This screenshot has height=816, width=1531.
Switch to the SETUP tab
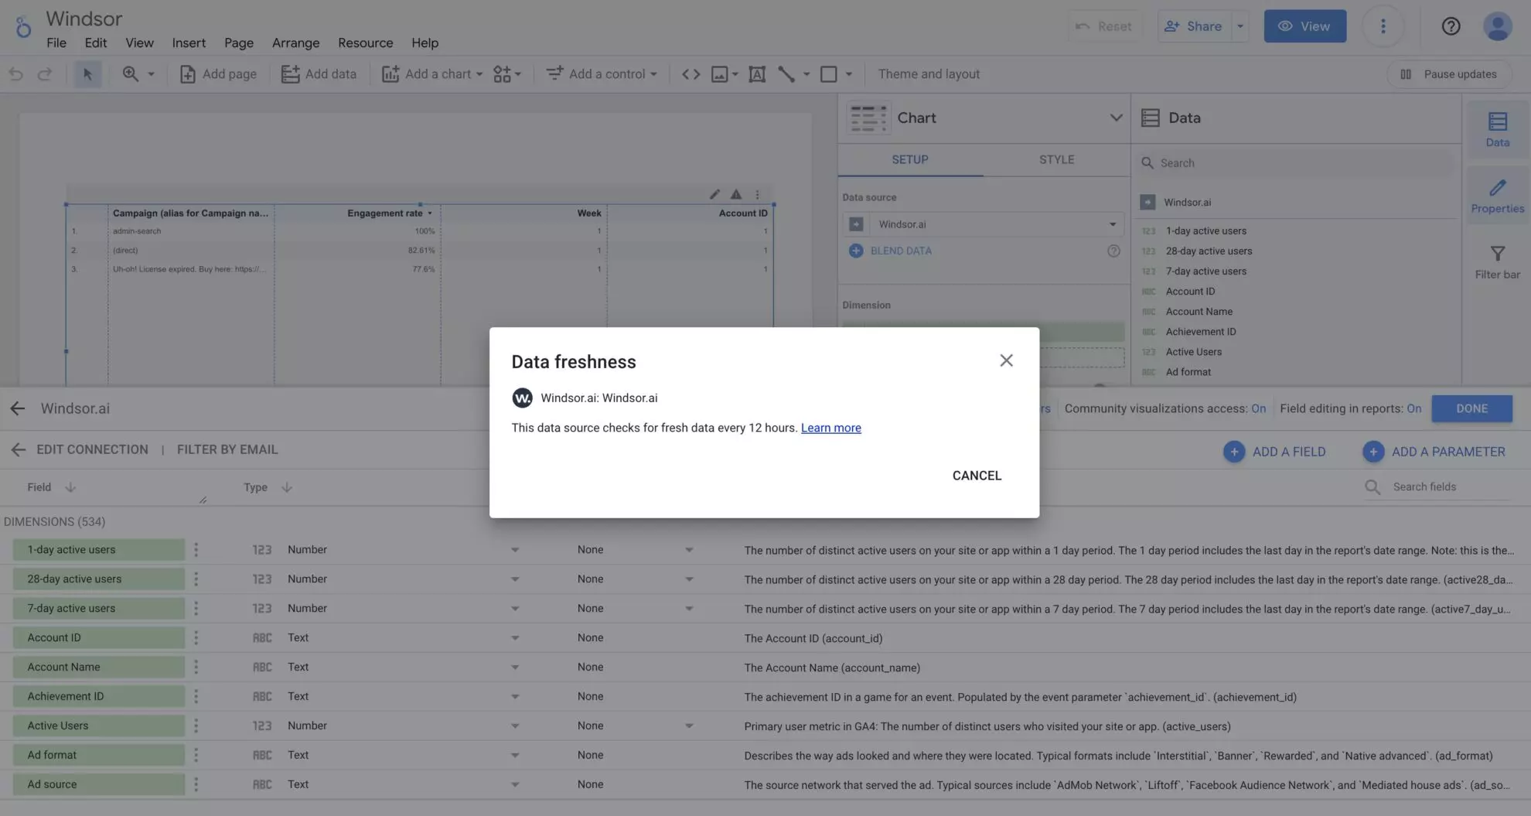click(x=910, y=160)
